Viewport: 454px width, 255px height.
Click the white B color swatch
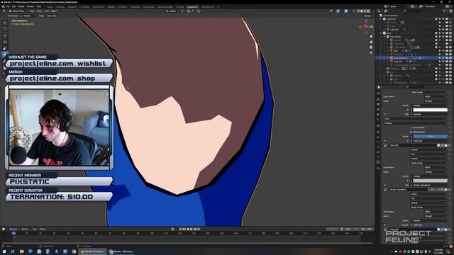431,110
